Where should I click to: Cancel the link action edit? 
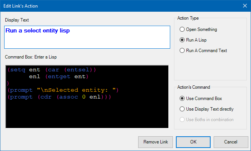231,142
